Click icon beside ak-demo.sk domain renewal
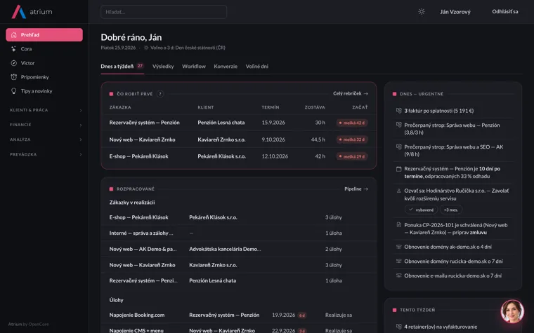534x333 pixels. (399, 247)
